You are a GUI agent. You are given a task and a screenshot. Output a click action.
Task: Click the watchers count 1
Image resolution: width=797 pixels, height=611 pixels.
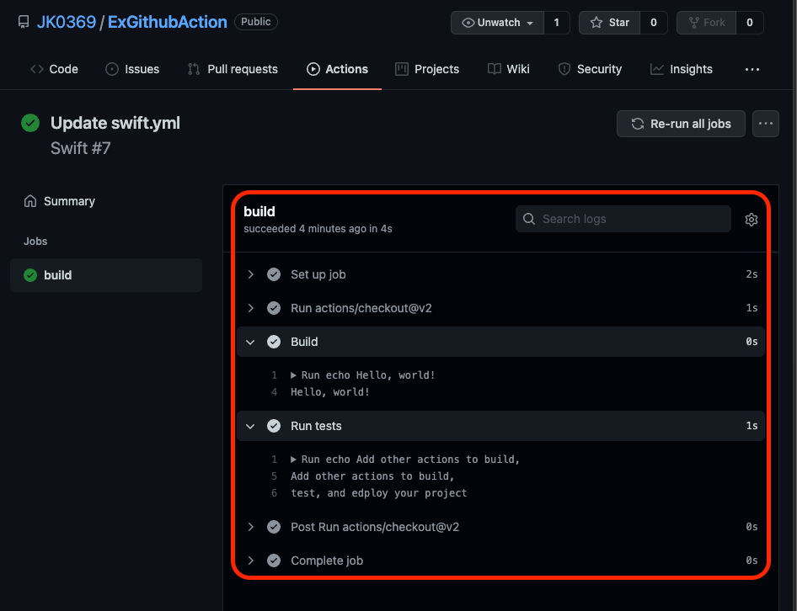click(557, 23)
